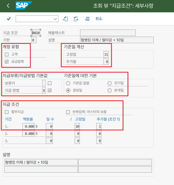Go back using the header arrow

click(8, 6)
